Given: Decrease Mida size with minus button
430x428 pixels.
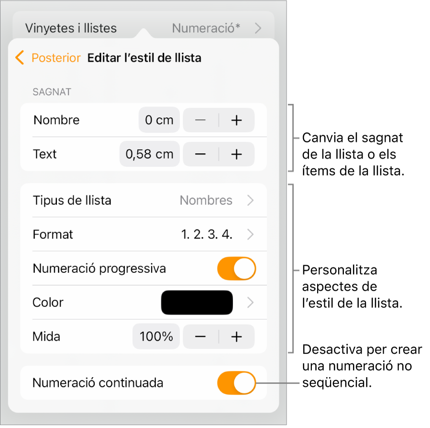Looking at the screenshot, I should point(200,337).
